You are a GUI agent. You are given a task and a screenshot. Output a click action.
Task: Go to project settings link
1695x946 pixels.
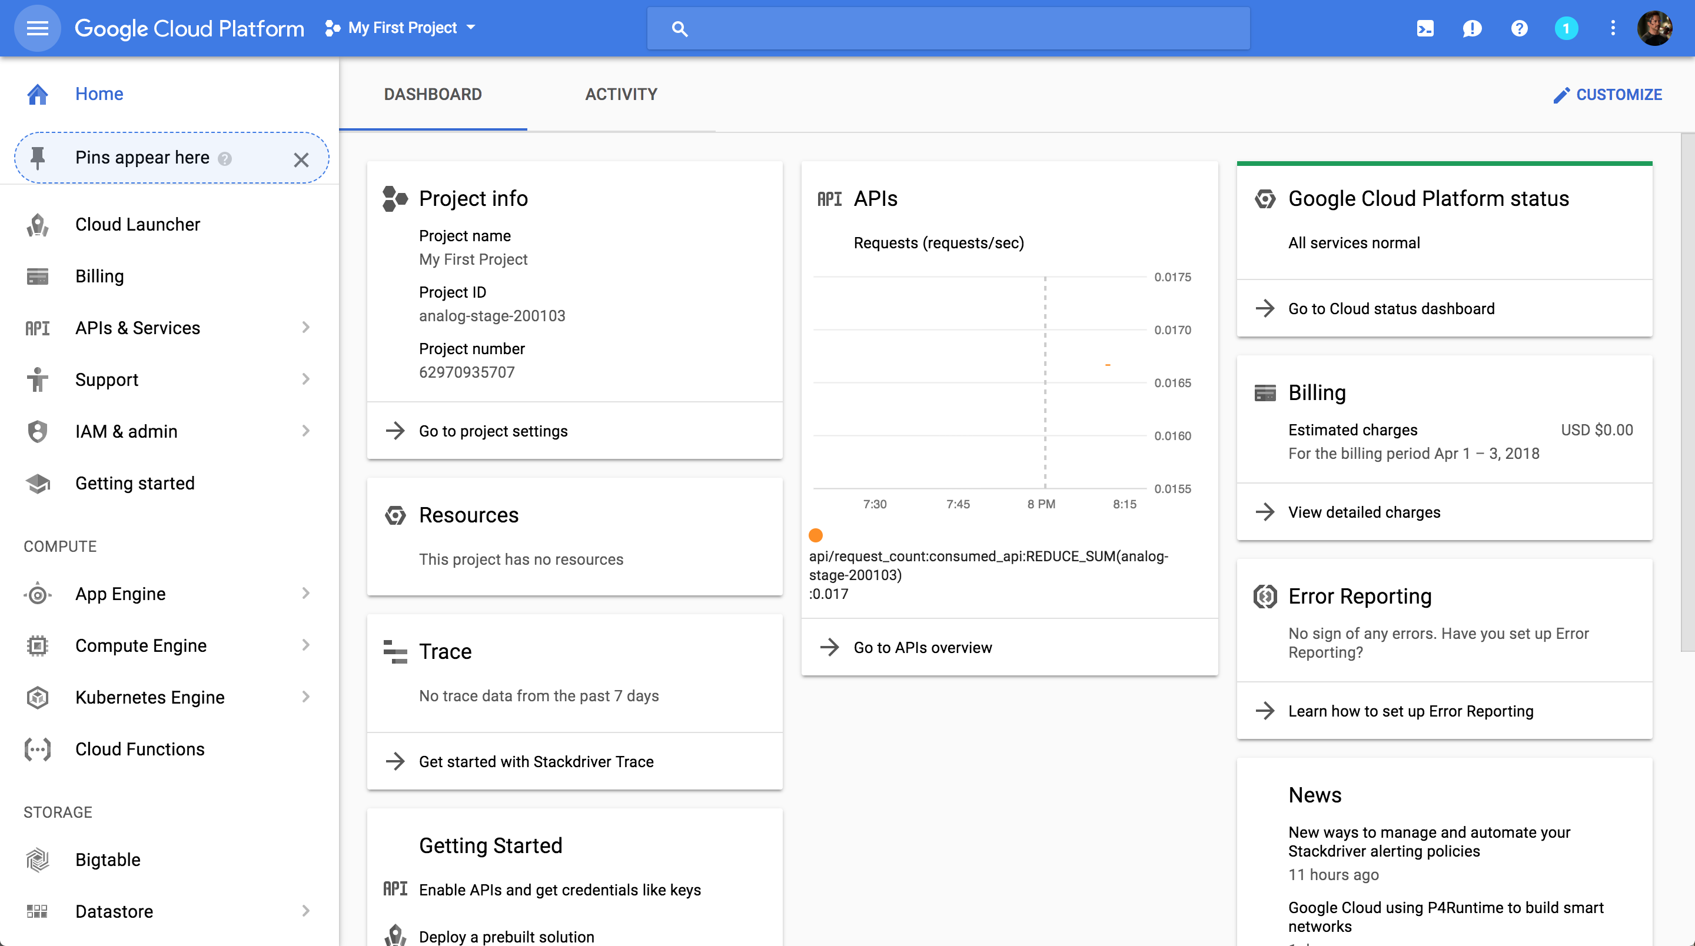(x=493, y=431)
